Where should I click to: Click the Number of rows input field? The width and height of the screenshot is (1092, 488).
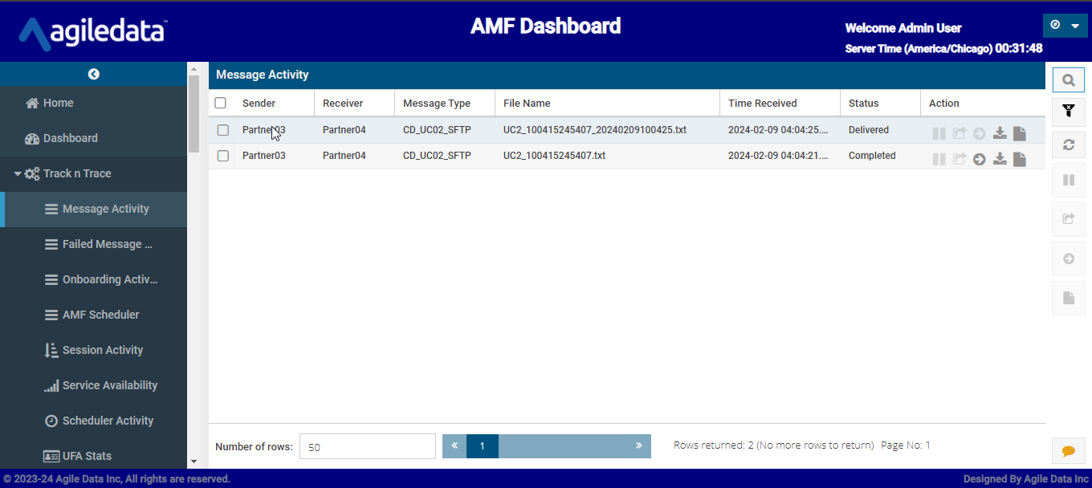[x=367, y=447]
